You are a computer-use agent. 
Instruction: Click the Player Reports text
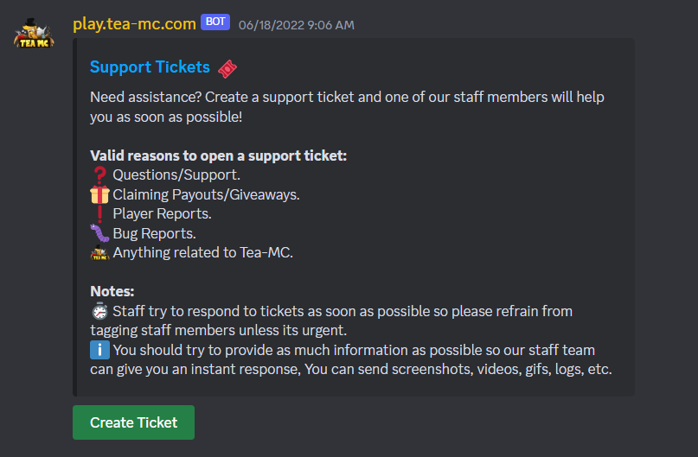162,214
